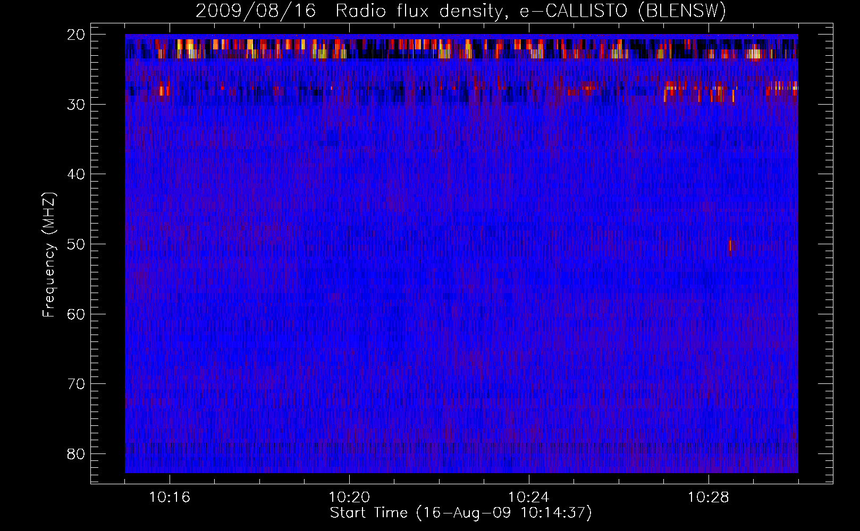
Task: Click the 30 MHz frequency tick label
Action: point(77,105)
